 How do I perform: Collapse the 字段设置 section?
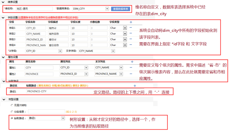click(3, 18)
